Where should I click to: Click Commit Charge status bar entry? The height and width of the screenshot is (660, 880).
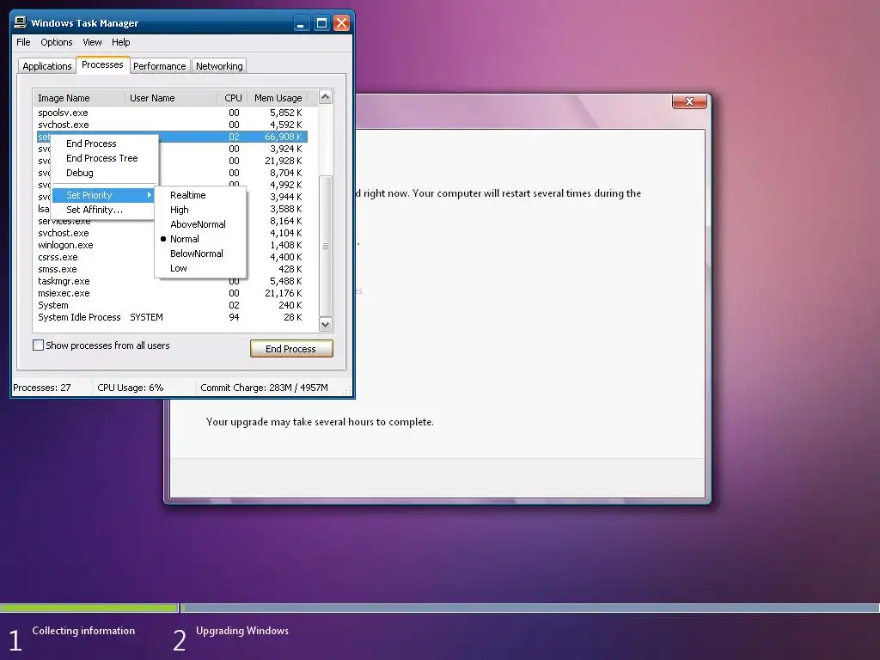pyautogui.click(x=265, y=388)
